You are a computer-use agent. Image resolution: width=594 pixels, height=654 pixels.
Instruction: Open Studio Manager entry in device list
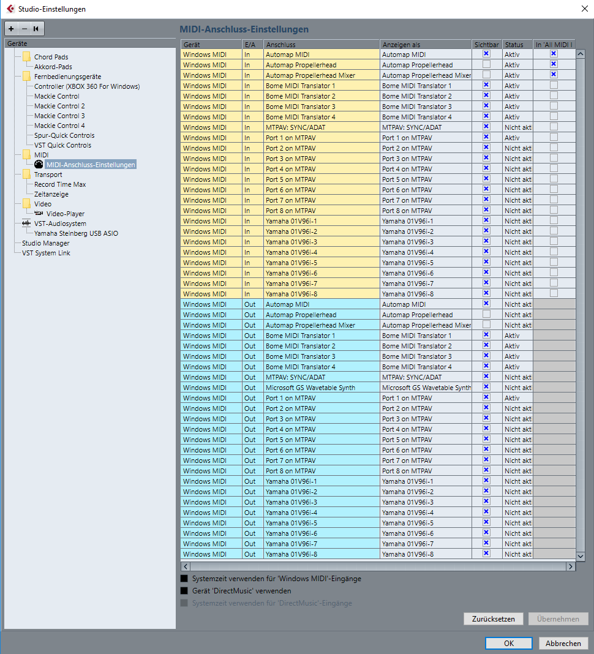(46, 243)
